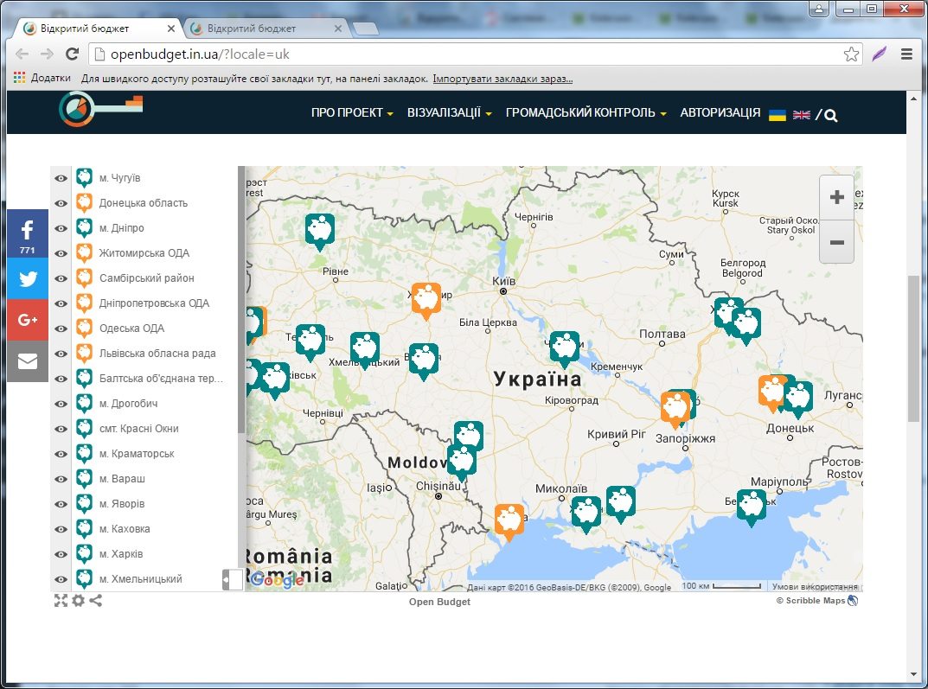
Task: Click Імпортувати закладки зараз link
Action: coord(502,78)
